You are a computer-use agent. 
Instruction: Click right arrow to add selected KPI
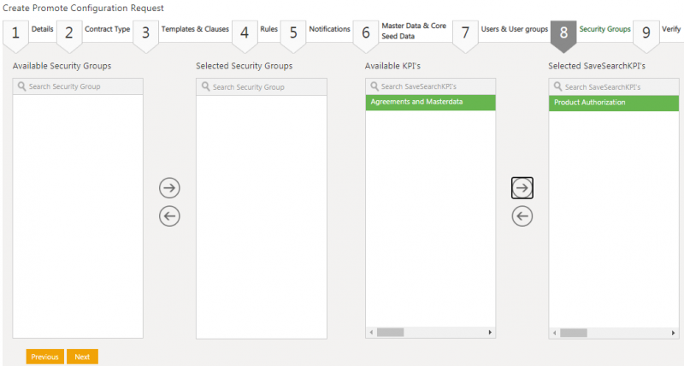[x=522, y=188]
